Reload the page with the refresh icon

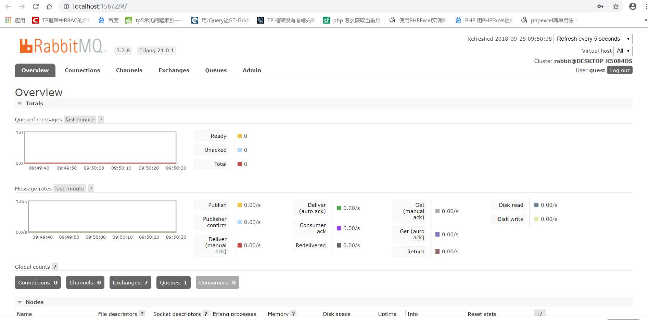36,6
